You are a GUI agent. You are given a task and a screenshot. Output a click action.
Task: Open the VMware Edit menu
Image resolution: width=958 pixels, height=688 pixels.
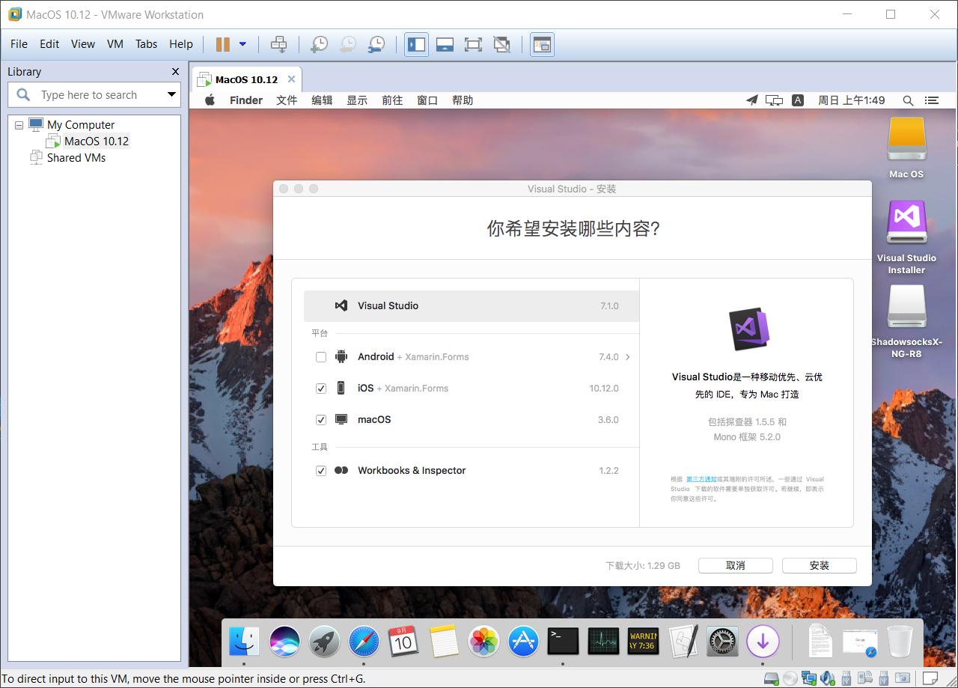click(x=49, y=44)
